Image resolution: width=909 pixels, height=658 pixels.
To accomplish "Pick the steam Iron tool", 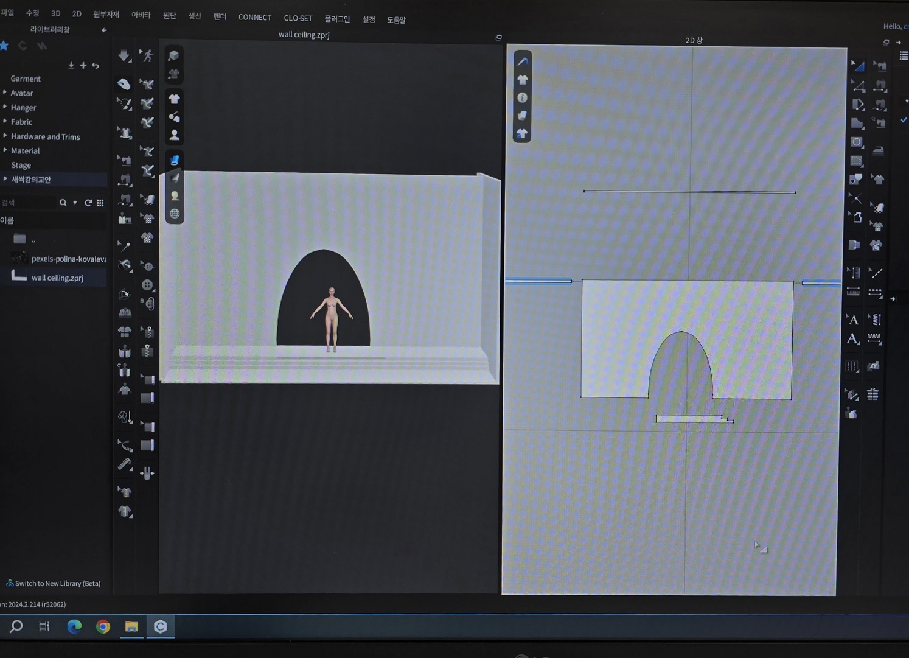I will [x=877, y=150].
